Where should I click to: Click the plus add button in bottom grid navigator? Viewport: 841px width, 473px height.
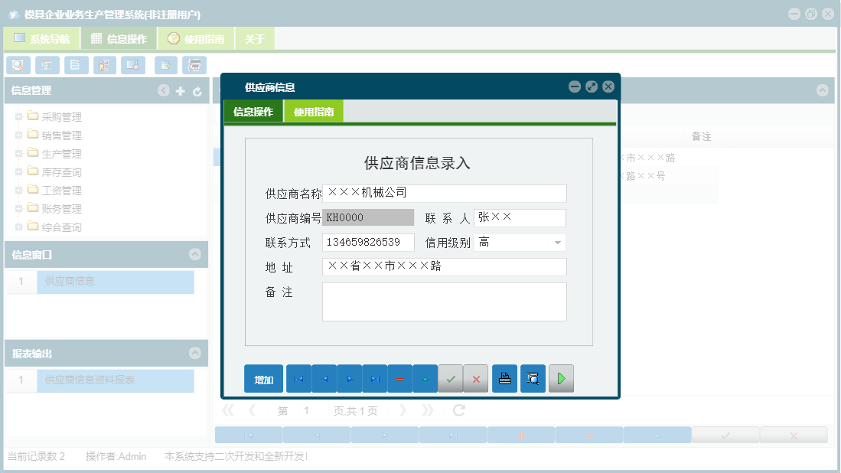pos(521,435)
